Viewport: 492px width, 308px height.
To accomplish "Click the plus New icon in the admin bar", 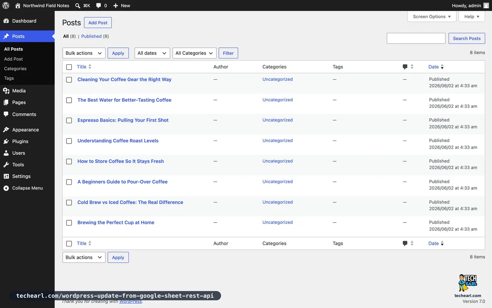I will (x=116, y=5).
